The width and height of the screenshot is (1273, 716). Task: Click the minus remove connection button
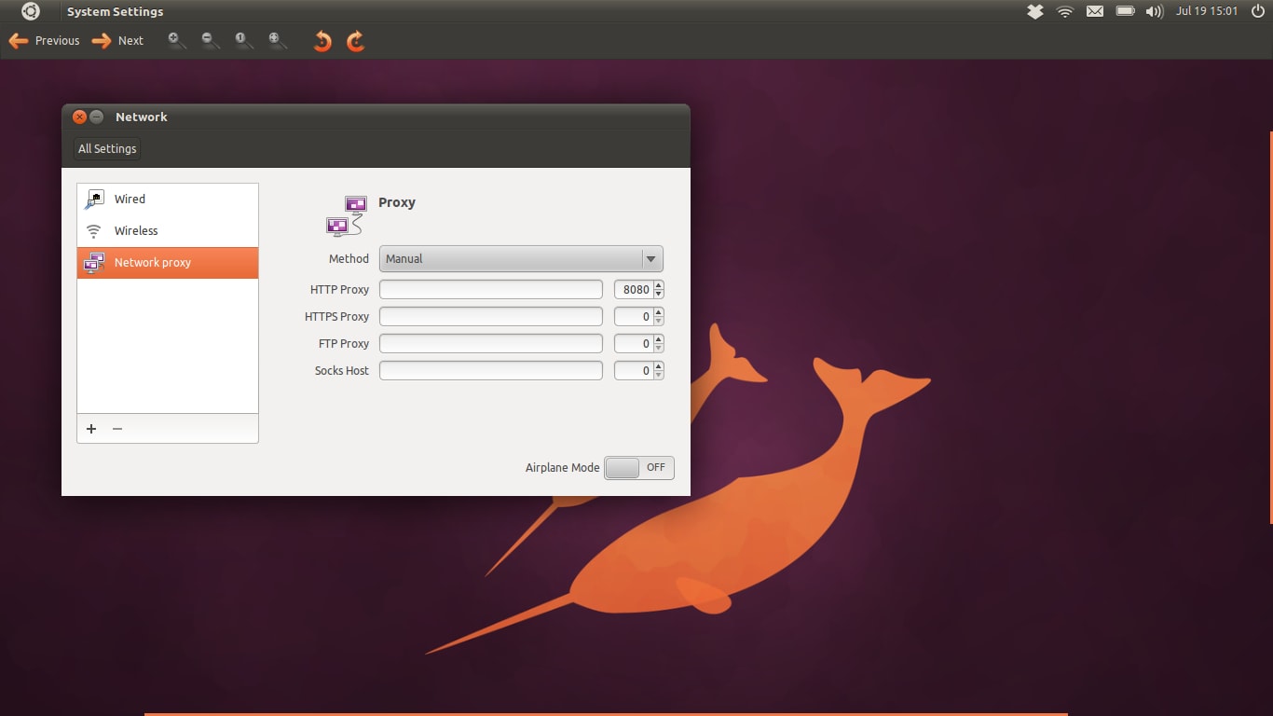[x=117, y=429]
